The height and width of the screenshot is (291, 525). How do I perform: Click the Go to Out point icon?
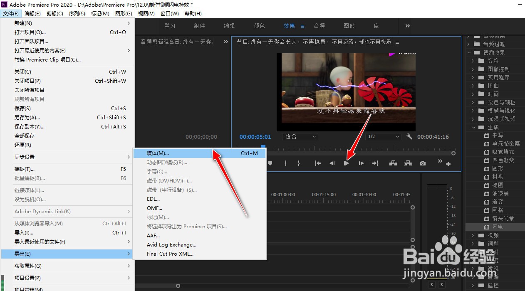[375, 163]
